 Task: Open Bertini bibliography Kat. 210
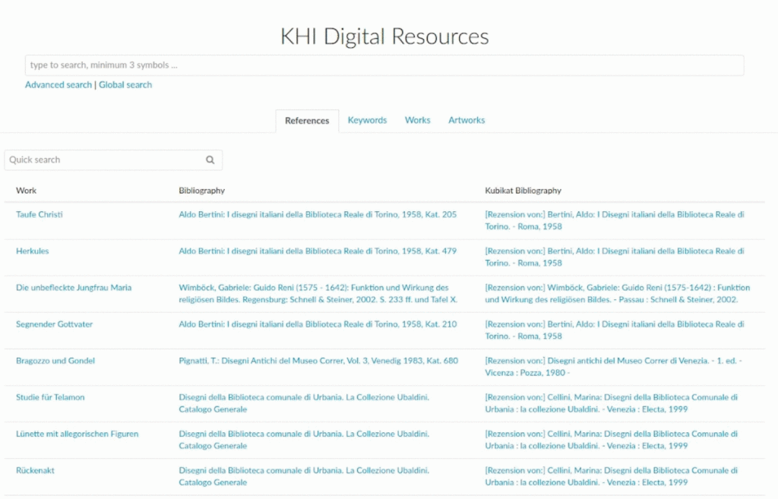pos(318,324)
